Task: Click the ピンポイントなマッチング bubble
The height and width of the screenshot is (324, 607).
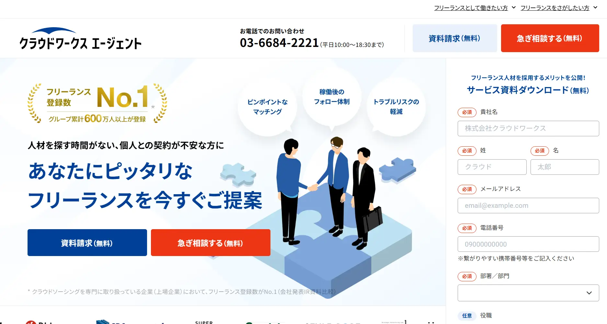Action: point(267,107)
